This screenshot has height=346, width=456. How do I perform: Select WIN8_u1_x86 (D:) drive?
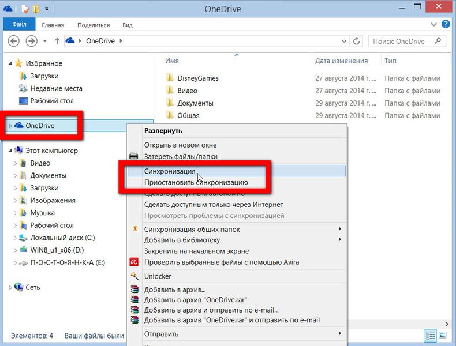[x=57, y=250]
